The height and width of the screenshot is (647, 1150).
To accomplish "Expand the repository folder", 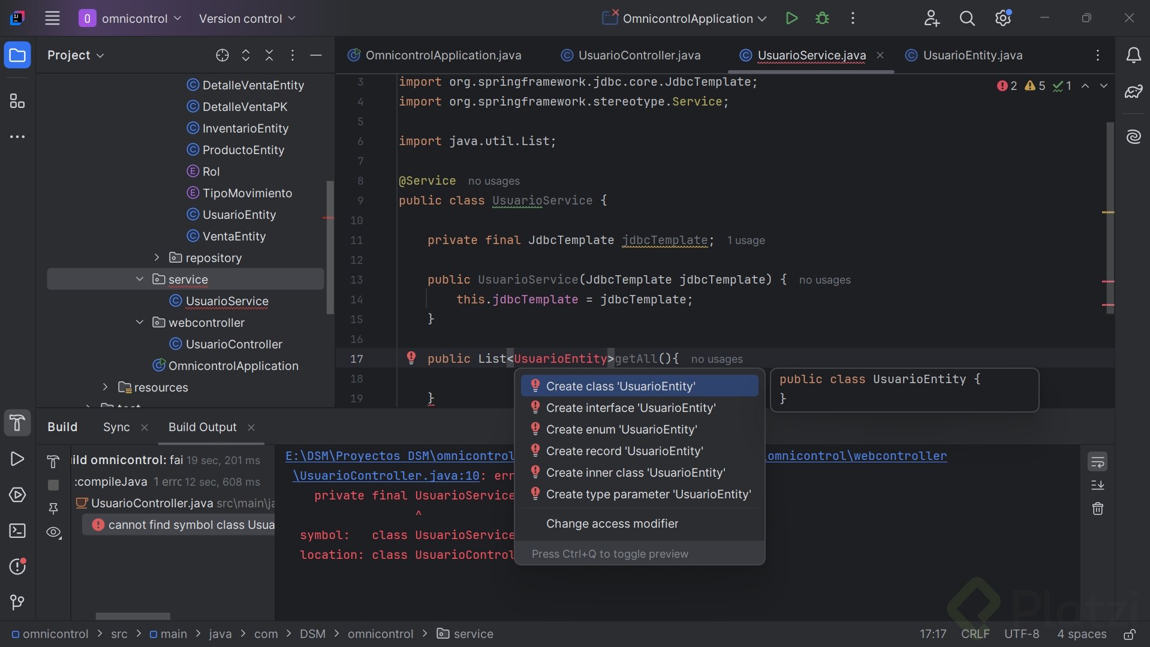I will coord(157,258).
